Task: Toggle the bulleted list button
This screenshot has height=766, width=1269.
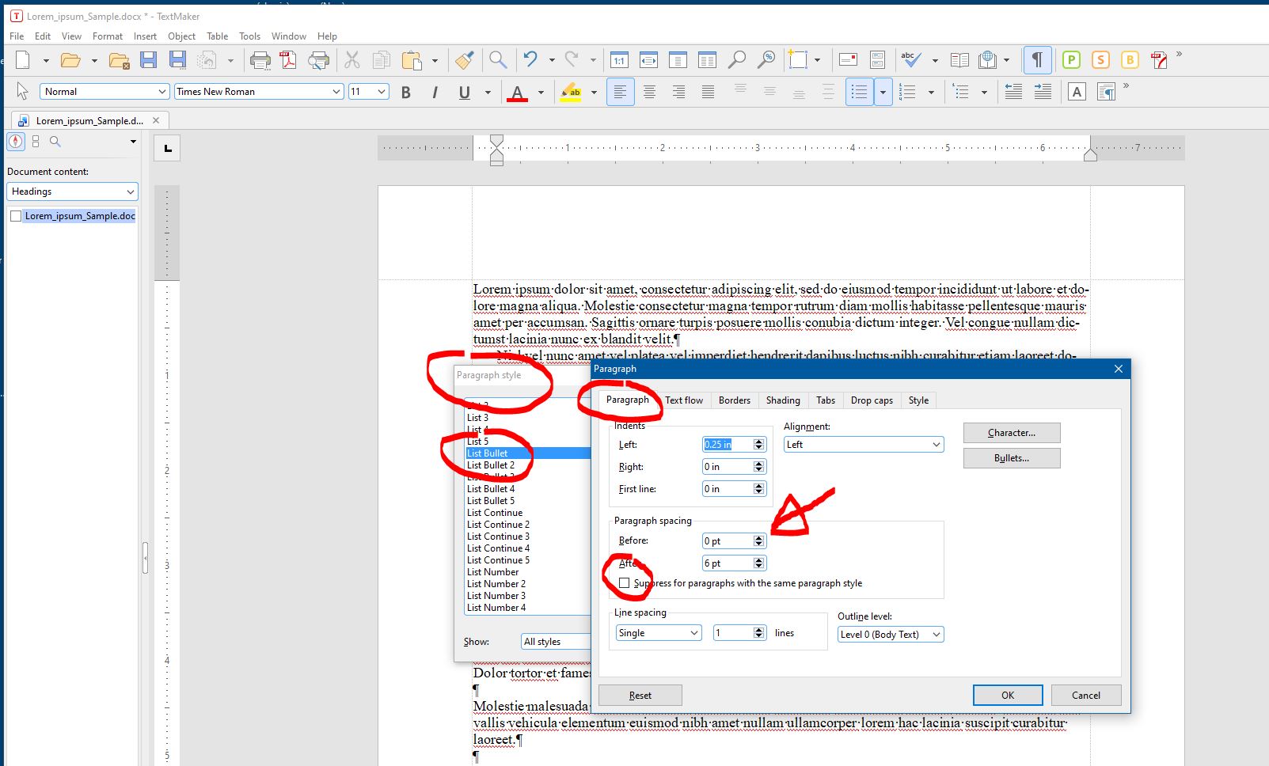Action: tap(859, 93)
